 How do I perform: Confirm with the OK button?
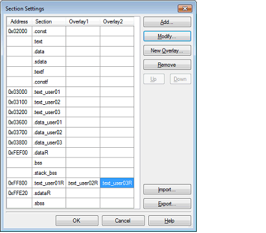77,221
